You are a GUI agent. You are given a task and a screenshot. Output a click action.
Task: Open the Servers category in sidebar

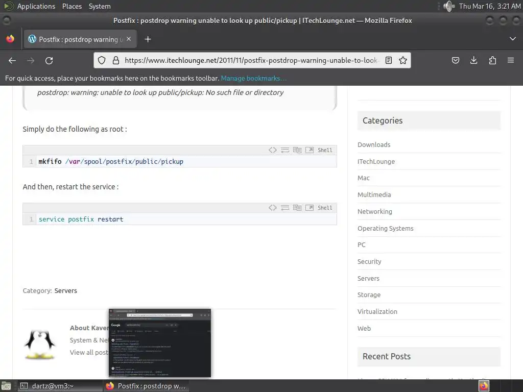(368, 278)
